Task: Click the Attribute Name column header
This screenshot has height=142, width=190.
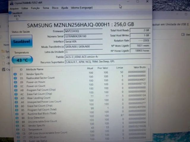Action: coord(35,69)
